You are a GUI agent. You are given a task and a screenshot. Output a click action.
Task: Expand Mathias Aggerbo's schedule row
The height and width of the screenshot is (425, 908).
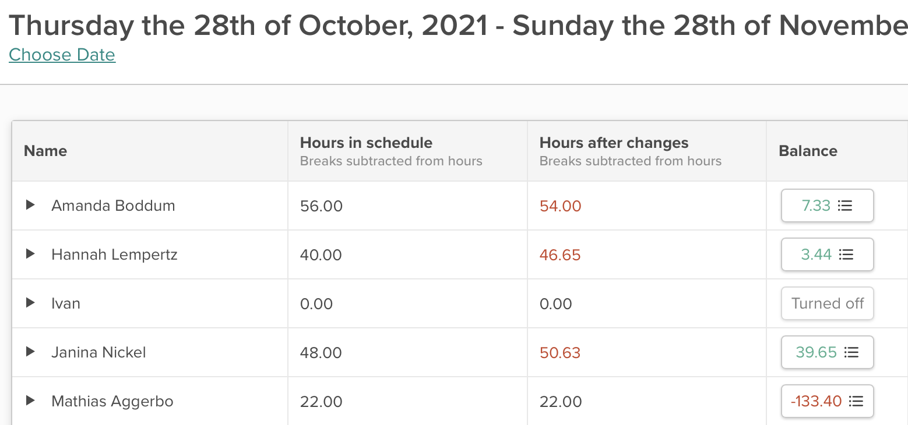click(x=30, y=401)
